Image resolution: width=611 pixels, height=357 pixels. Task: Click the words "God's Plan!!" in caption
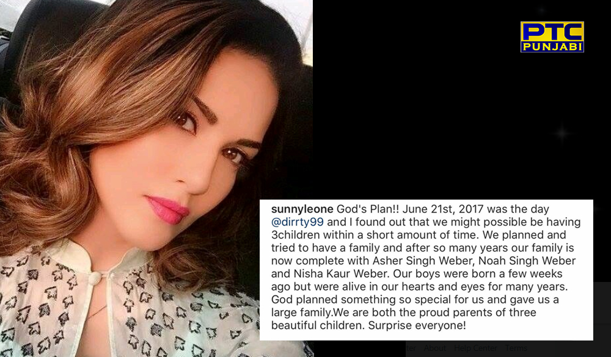[x=368, y=209]
